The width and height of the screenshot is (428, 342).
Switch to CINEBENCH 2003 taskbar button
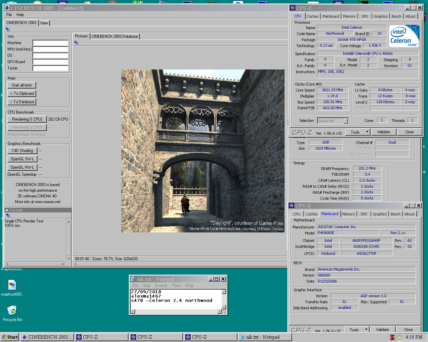click(x=47, y=337)
